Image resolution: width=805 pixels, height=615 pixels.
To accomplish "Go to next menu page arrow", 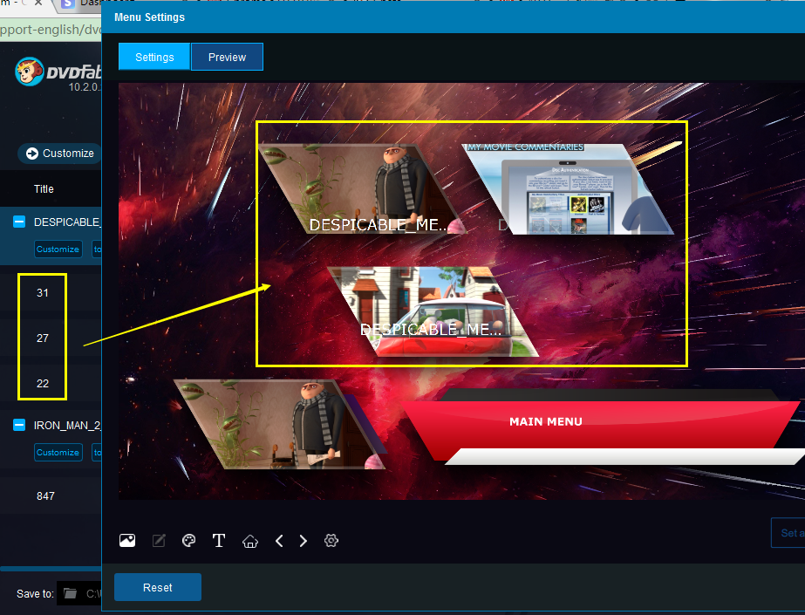I will [303, 541].
